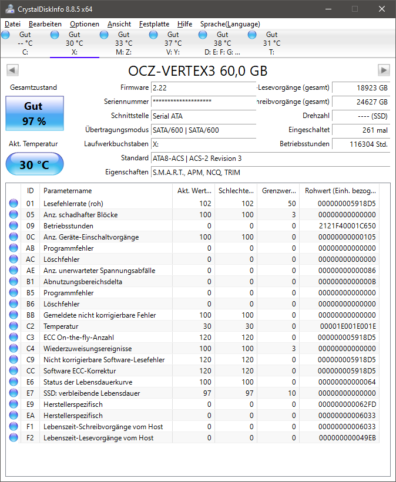The width and height of the screenshot is (396, 482).
Task: Open the Optionen menu
Action: coord(84,24)
